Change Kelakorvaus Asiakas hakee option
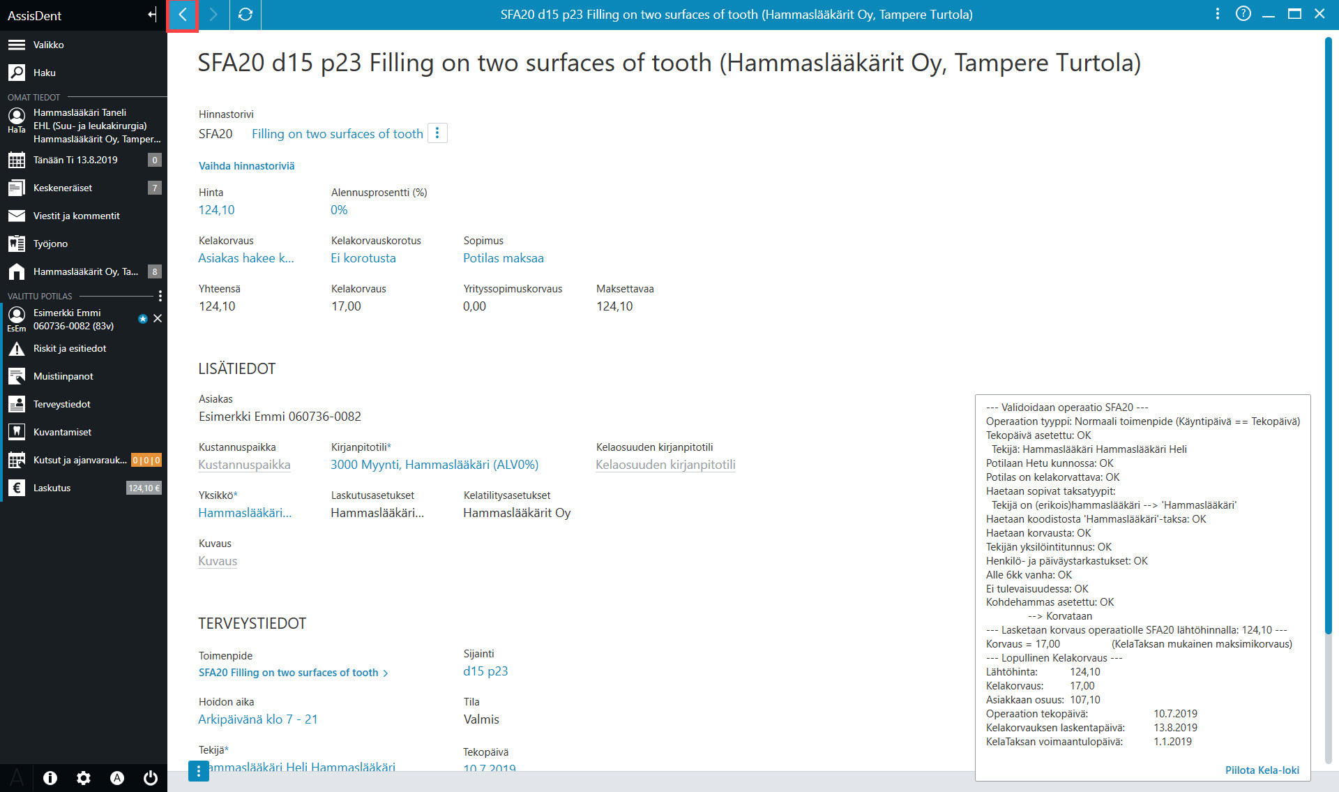1339x792 pixels. pos(246,258)
